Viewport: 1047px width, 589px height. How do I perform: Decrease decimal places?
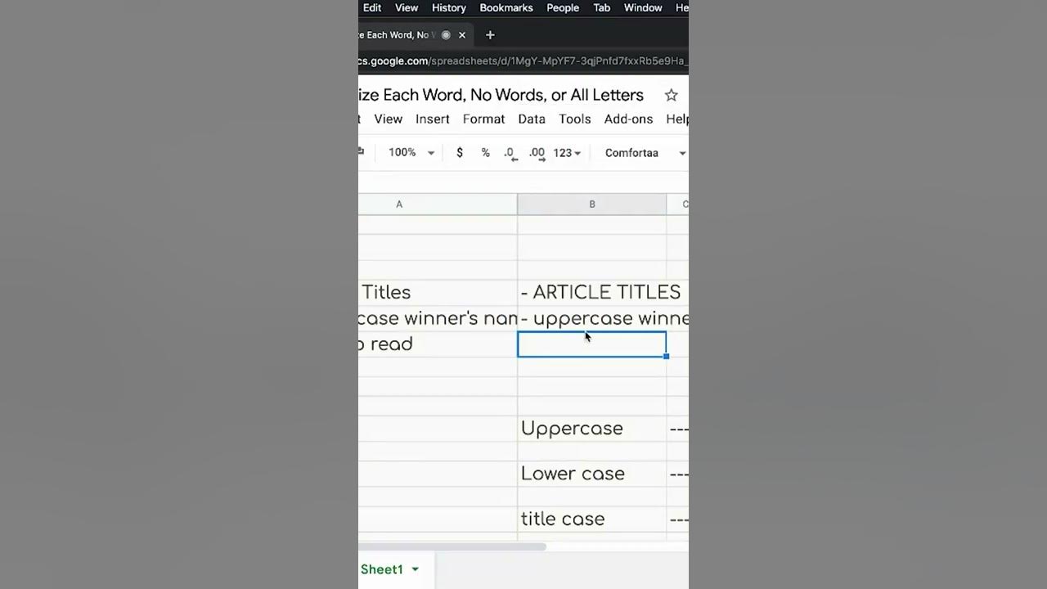[x=510, y=153]
